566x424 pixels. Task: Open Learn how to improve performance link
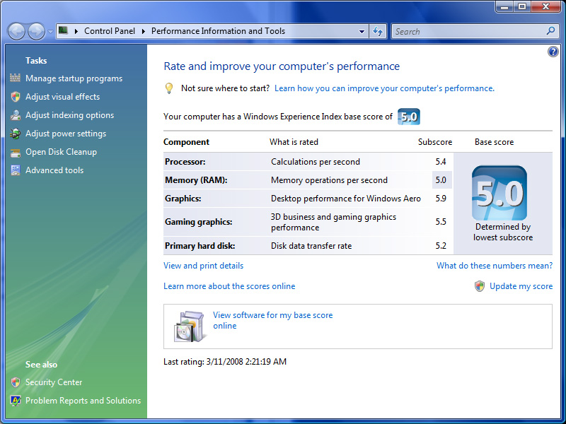point(384,88)
